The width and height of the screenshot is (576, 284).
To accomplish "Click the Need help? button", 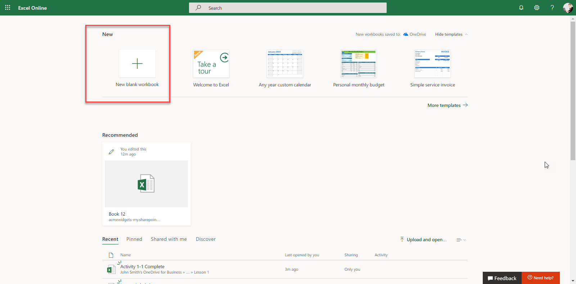I will click(x=540, y=278).
